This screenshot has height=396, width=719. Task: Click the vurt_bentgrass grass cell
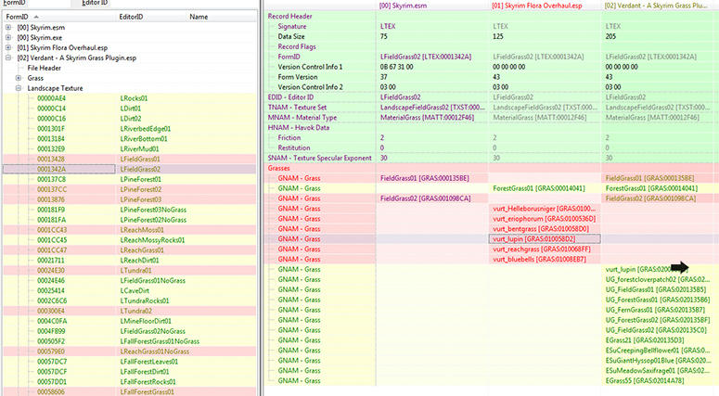[545, 229]
